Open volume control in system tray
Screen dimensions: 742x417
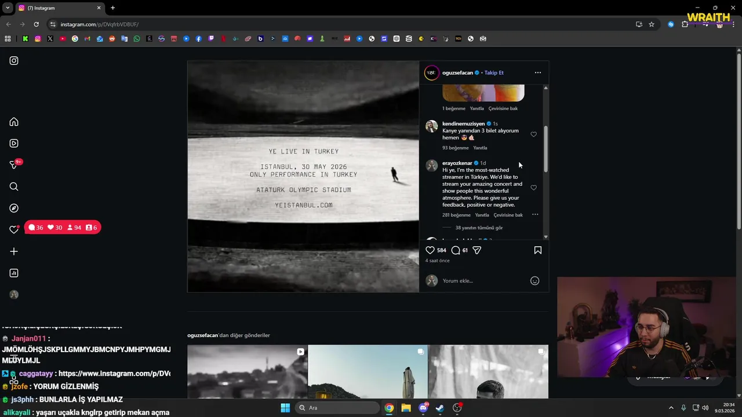705,408
